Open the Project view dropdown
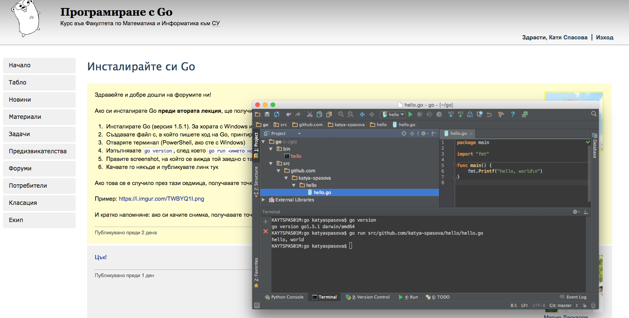629x318 pixels. [x=282, y=133]
